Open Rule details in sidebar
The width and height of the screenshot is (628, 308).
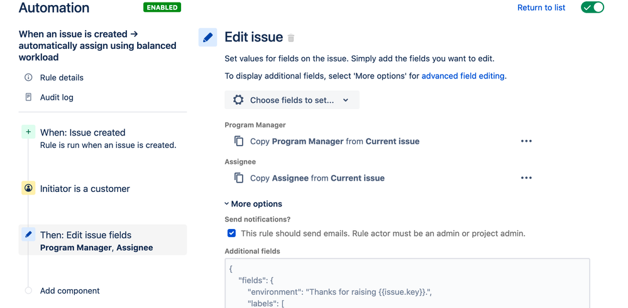click(62, 78)
